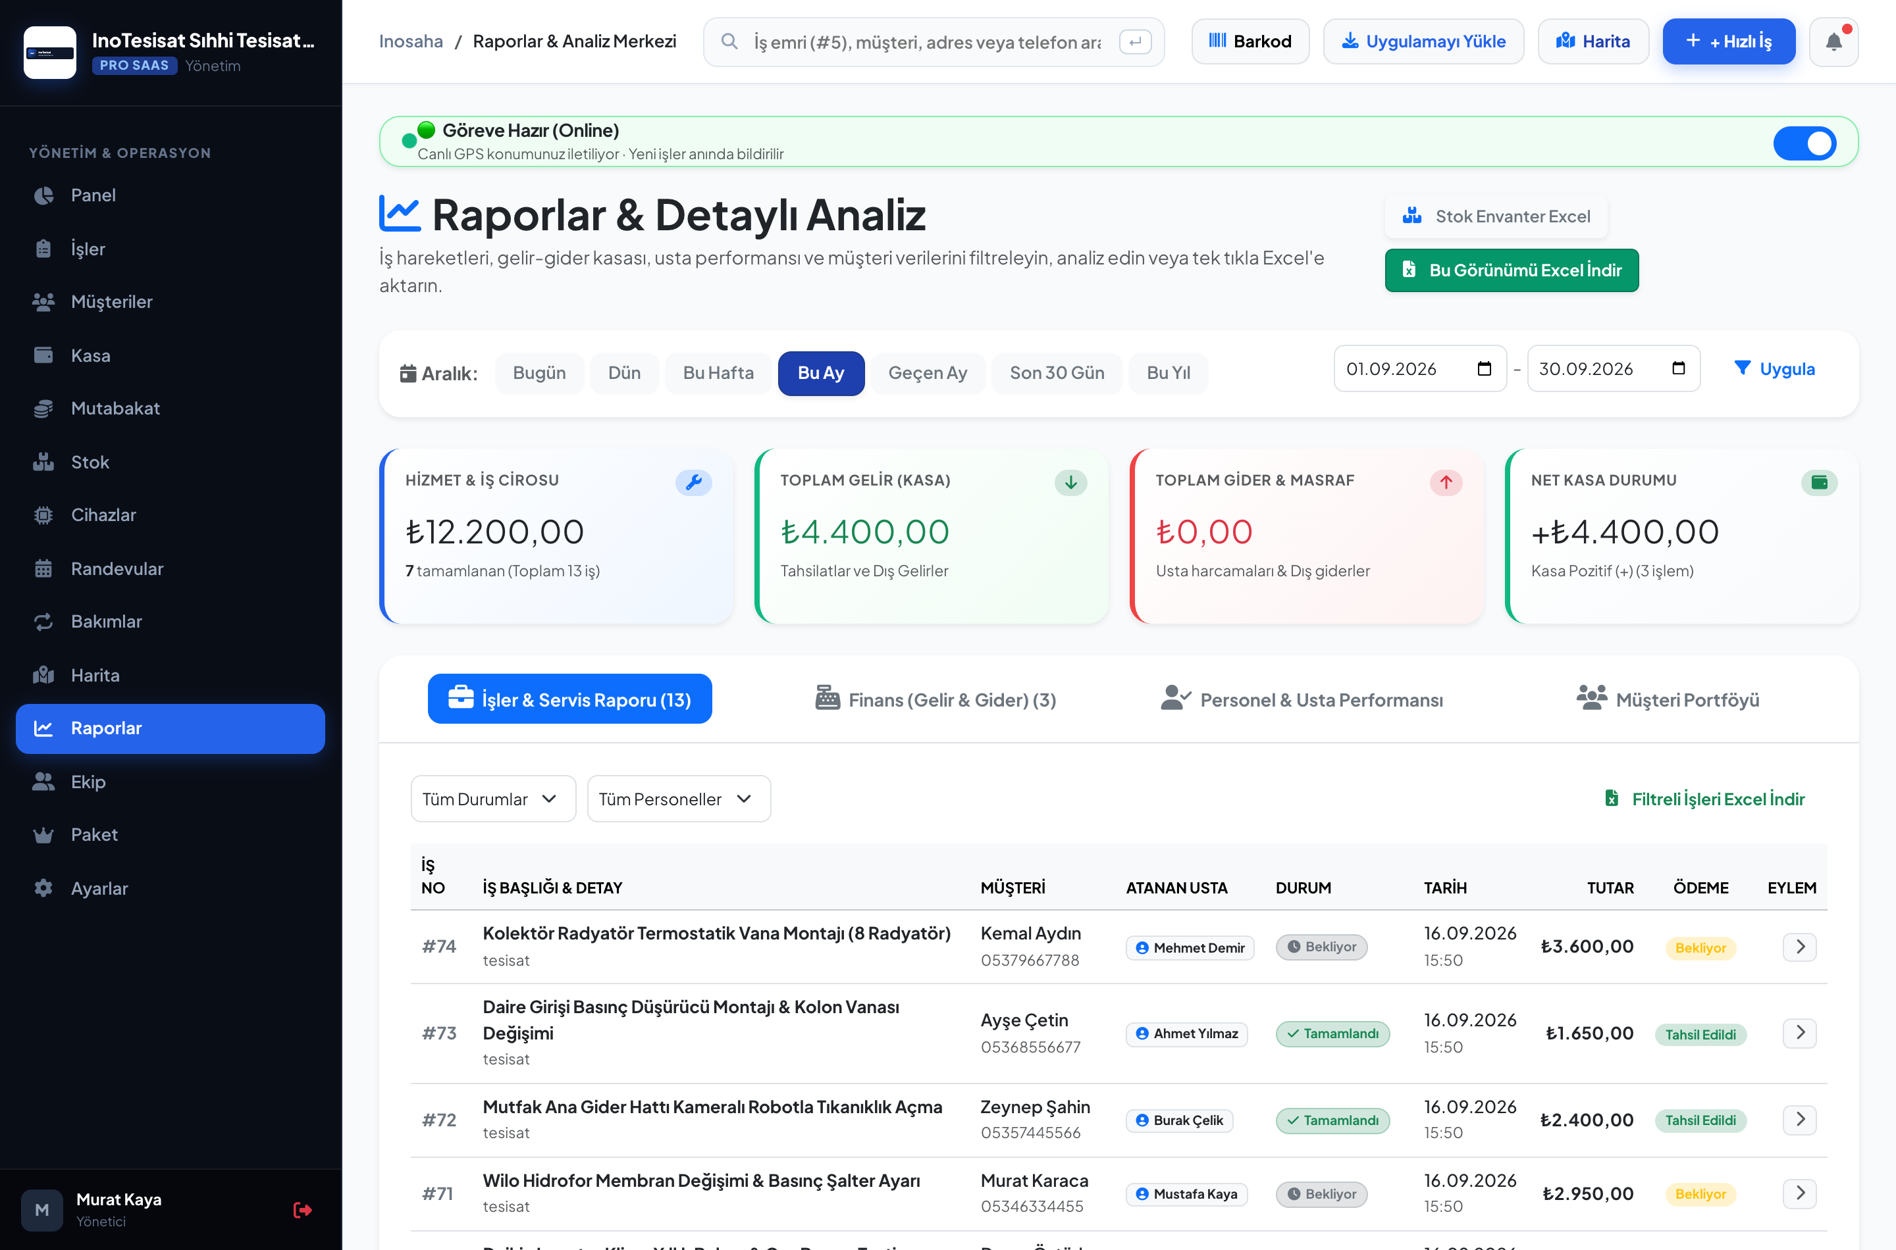Click the Bakımlar refresh icon in sidebar
This screenshot has height=1250, width=1896.
[x=43, y=621]
